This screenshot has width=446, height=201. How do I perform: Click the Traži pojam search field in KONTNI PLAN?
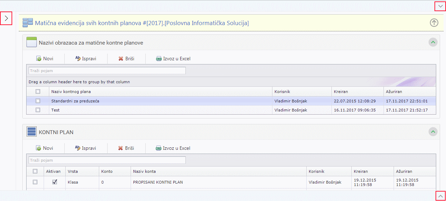[x=107, y=160]
